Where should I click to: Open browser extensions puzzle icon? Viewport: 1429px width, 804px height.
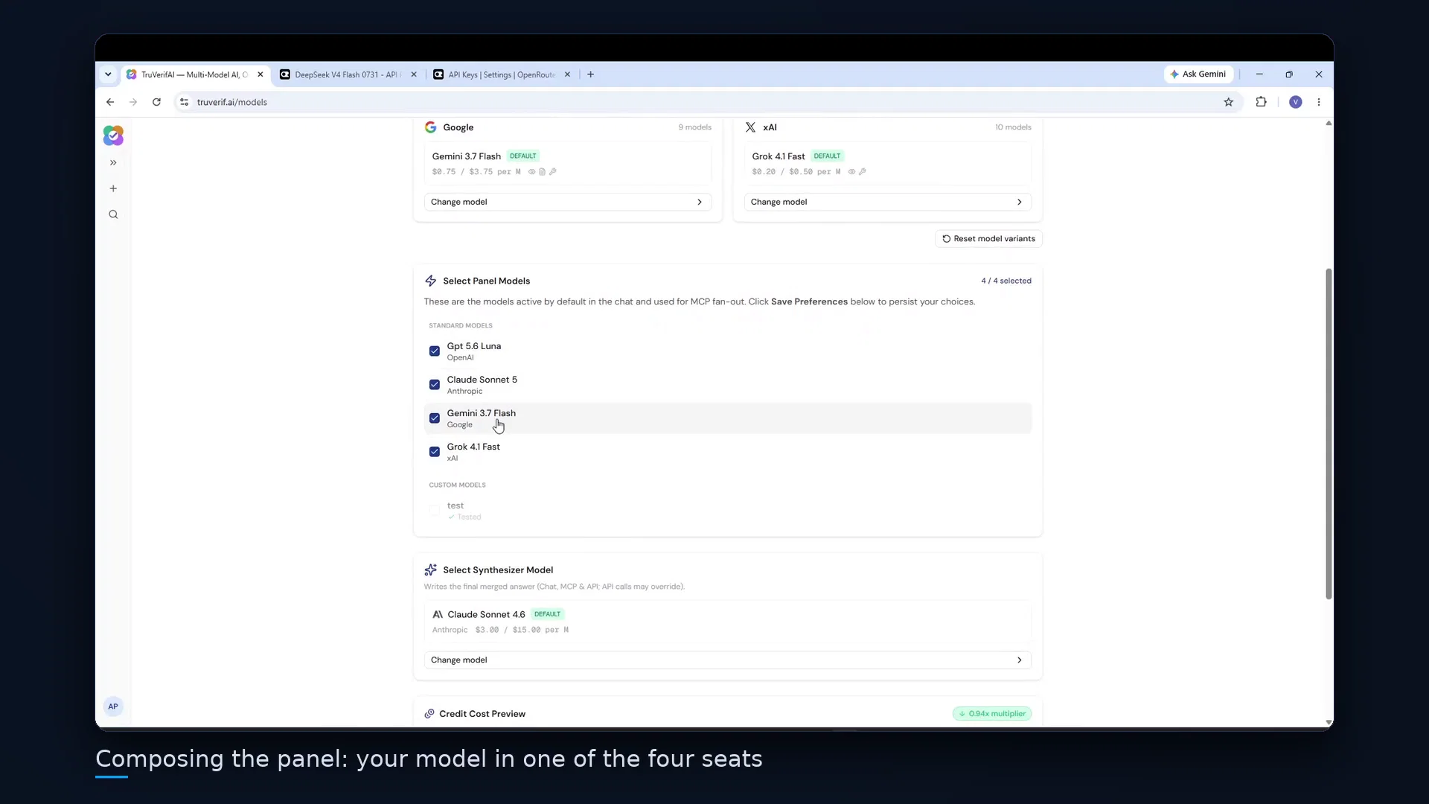click(x=1261, y=102)
